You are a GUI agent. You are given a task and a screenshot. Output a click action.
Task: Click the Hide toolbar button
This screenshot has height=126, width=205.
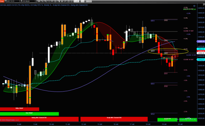point(83,1)
